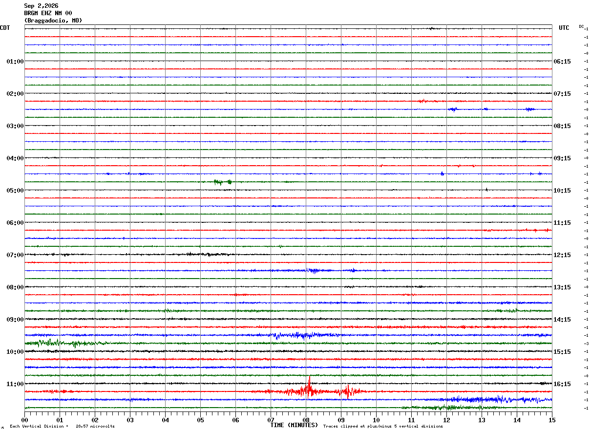Click minute tick label 04 on bottom axis
591x433 pixels.
[x=165, y=419]
